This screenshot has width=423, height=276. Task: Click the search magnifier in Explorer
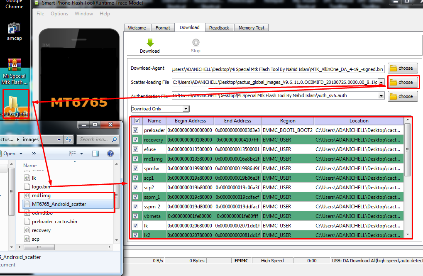(115, 139)
